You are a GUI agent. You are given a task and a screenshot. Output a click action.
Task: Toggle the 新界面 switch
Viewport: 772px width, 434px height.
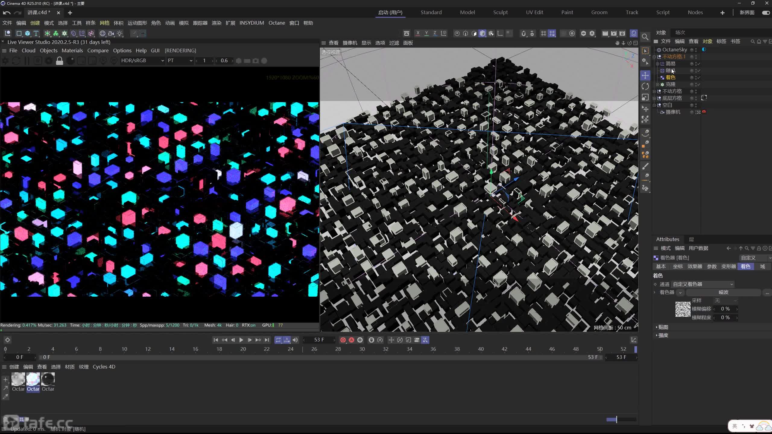pyautogui.click(x=766, y=13)
